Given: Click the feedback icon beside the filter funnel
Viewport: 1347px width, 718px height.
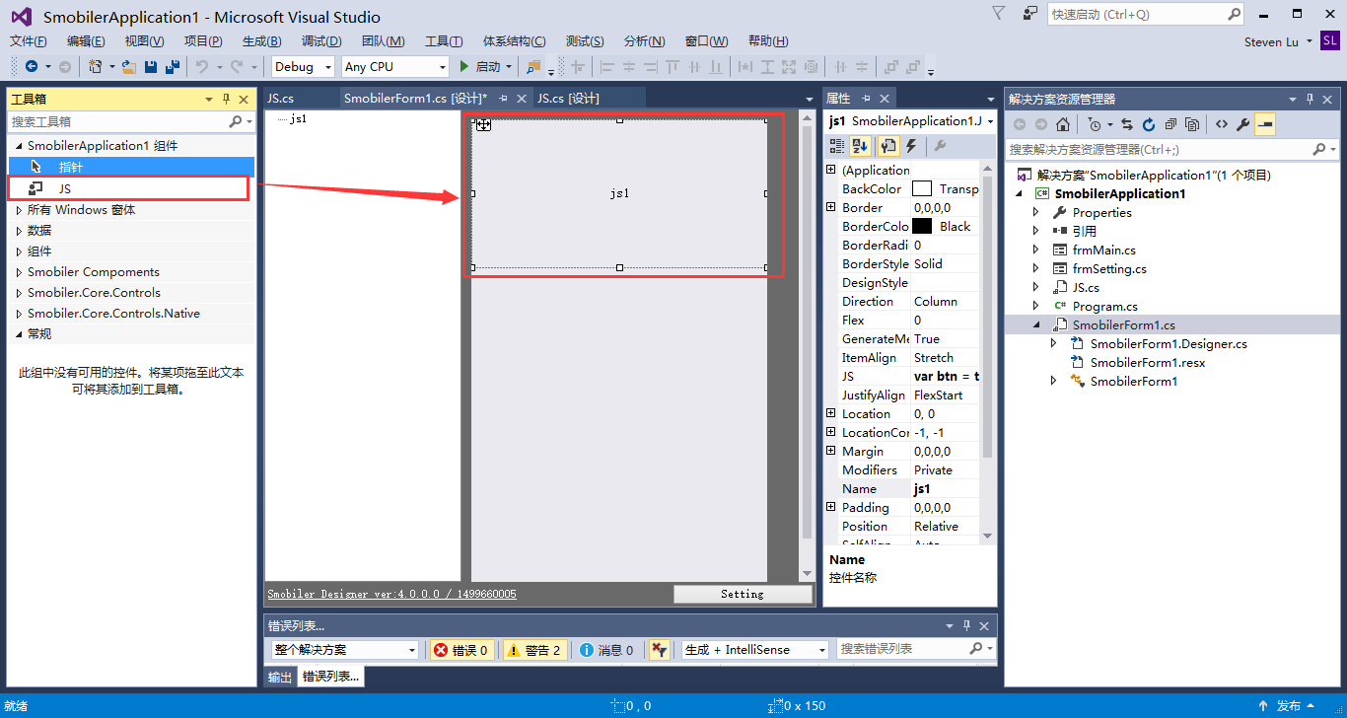Looking at the screenshot, I should coord(1030,14).
